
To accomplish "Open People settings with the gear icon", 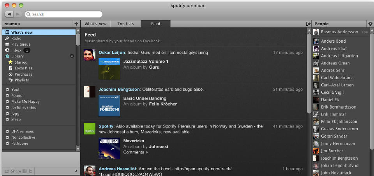I will 370,24.
